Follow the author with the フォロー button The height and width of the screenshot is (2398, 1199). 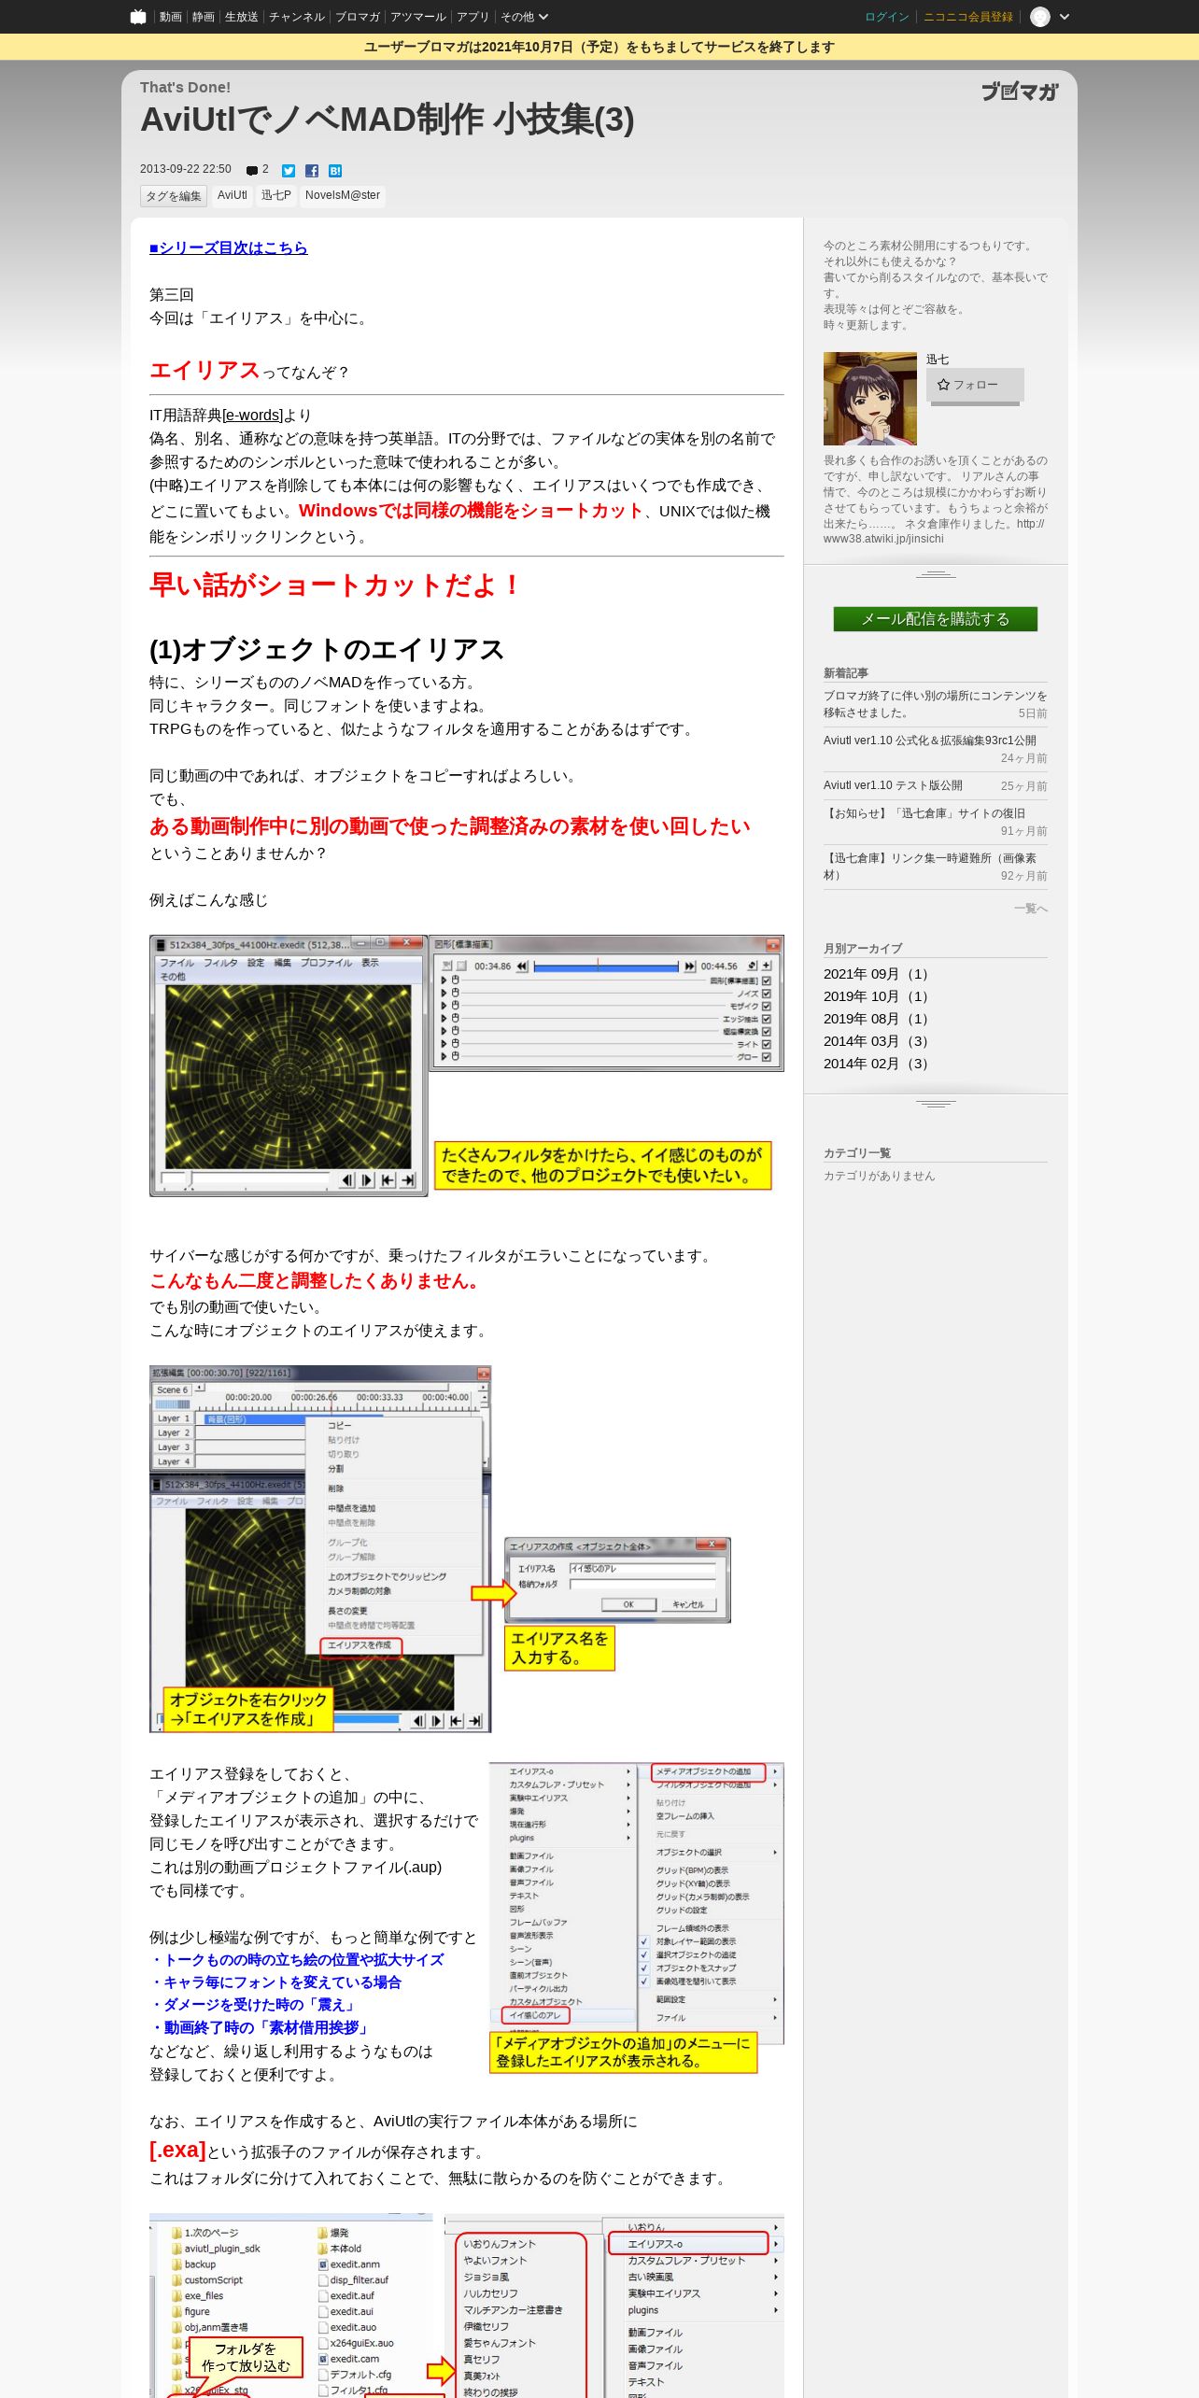coord(975,385)
